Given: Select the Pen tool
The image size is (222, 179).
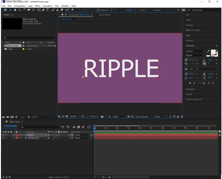Looking at the screenshot, I should coord(43,10).
